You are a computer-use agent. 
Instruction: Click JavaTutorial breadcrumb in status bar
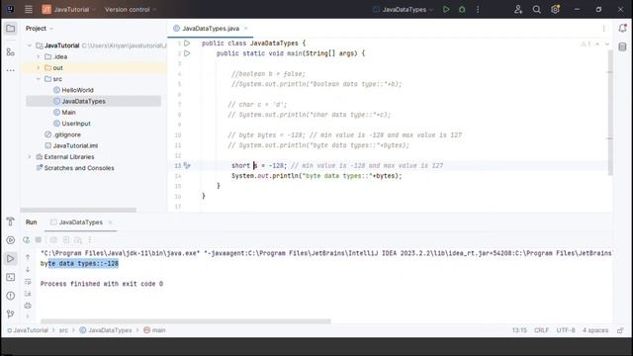pos(28,330)
